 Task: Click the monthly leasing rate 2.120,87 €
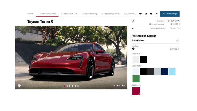175,24
